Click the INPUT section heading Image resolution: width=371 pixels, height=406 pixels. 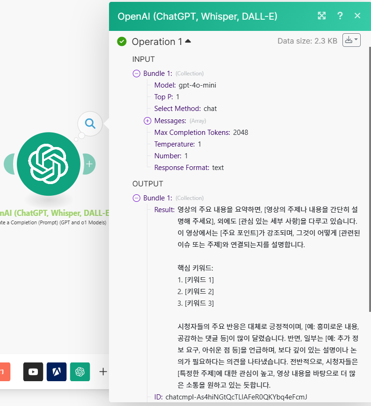tap(144, 59)
